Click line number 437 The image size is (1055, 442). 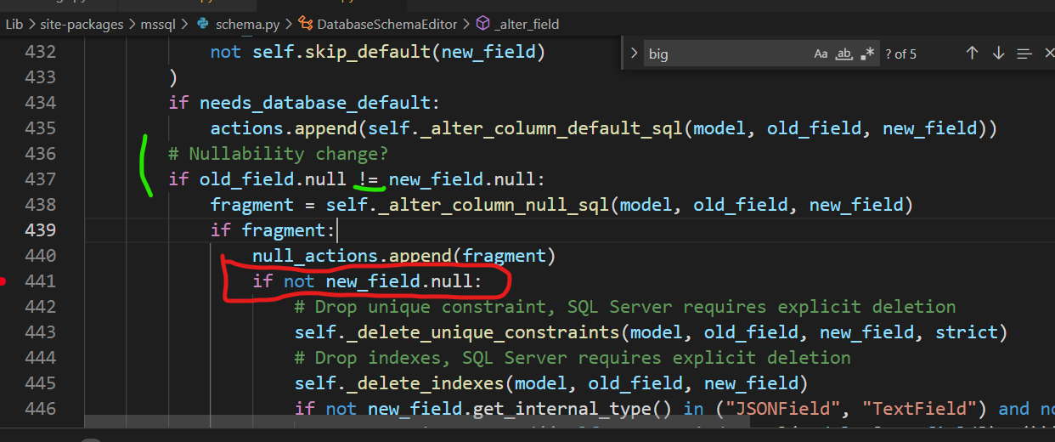point(40,179)
